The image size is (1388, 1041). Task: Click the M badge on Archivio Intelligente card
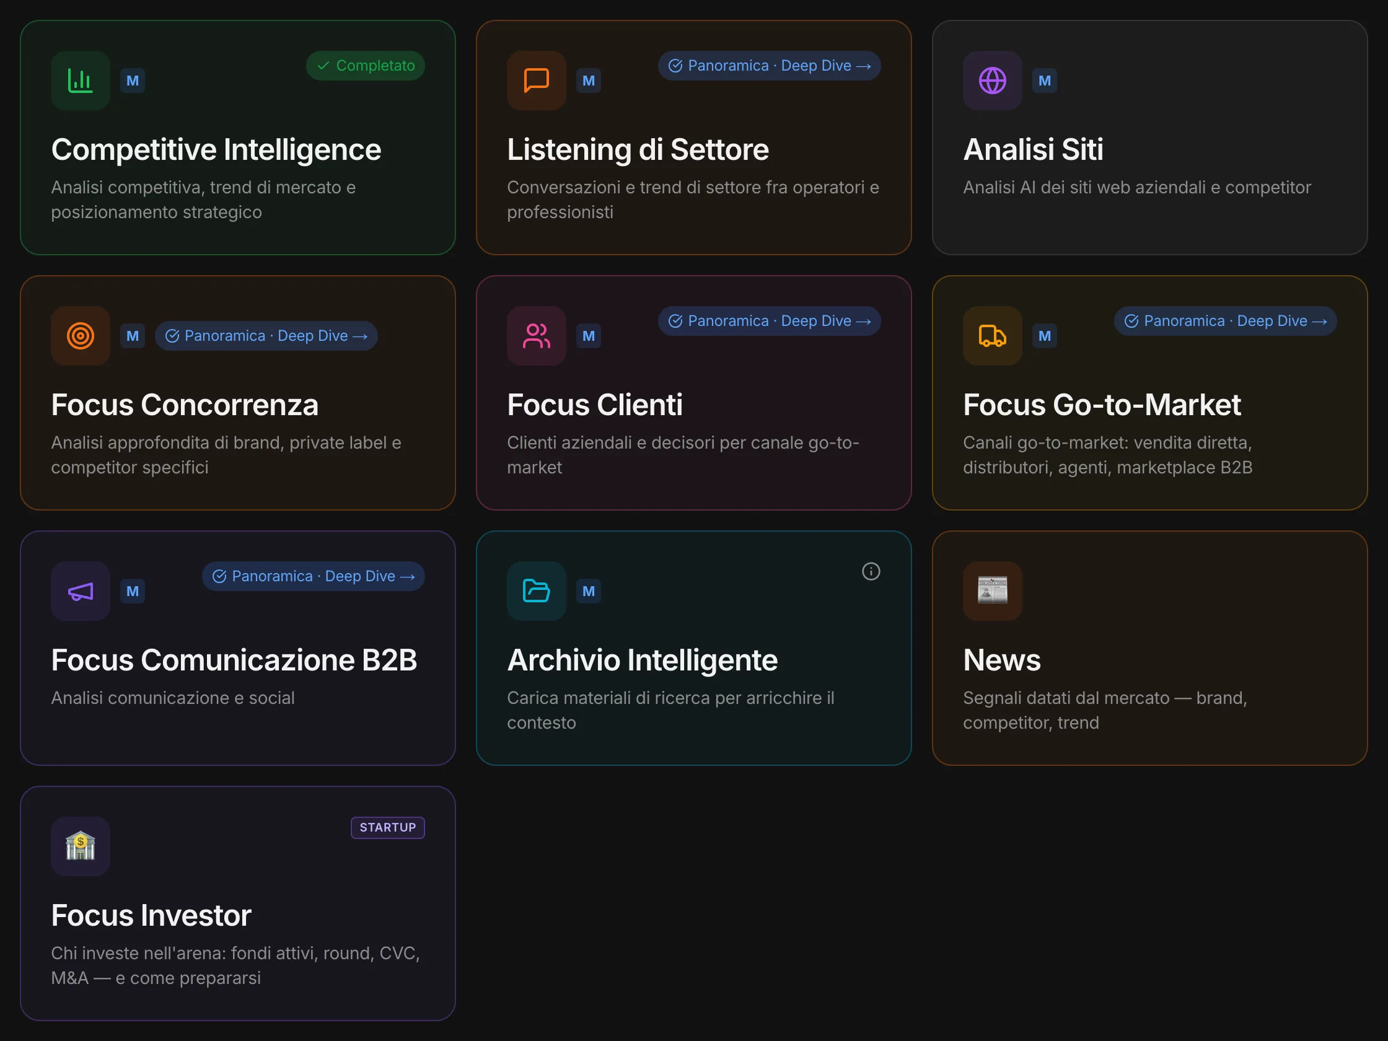(x=589, y=591)
